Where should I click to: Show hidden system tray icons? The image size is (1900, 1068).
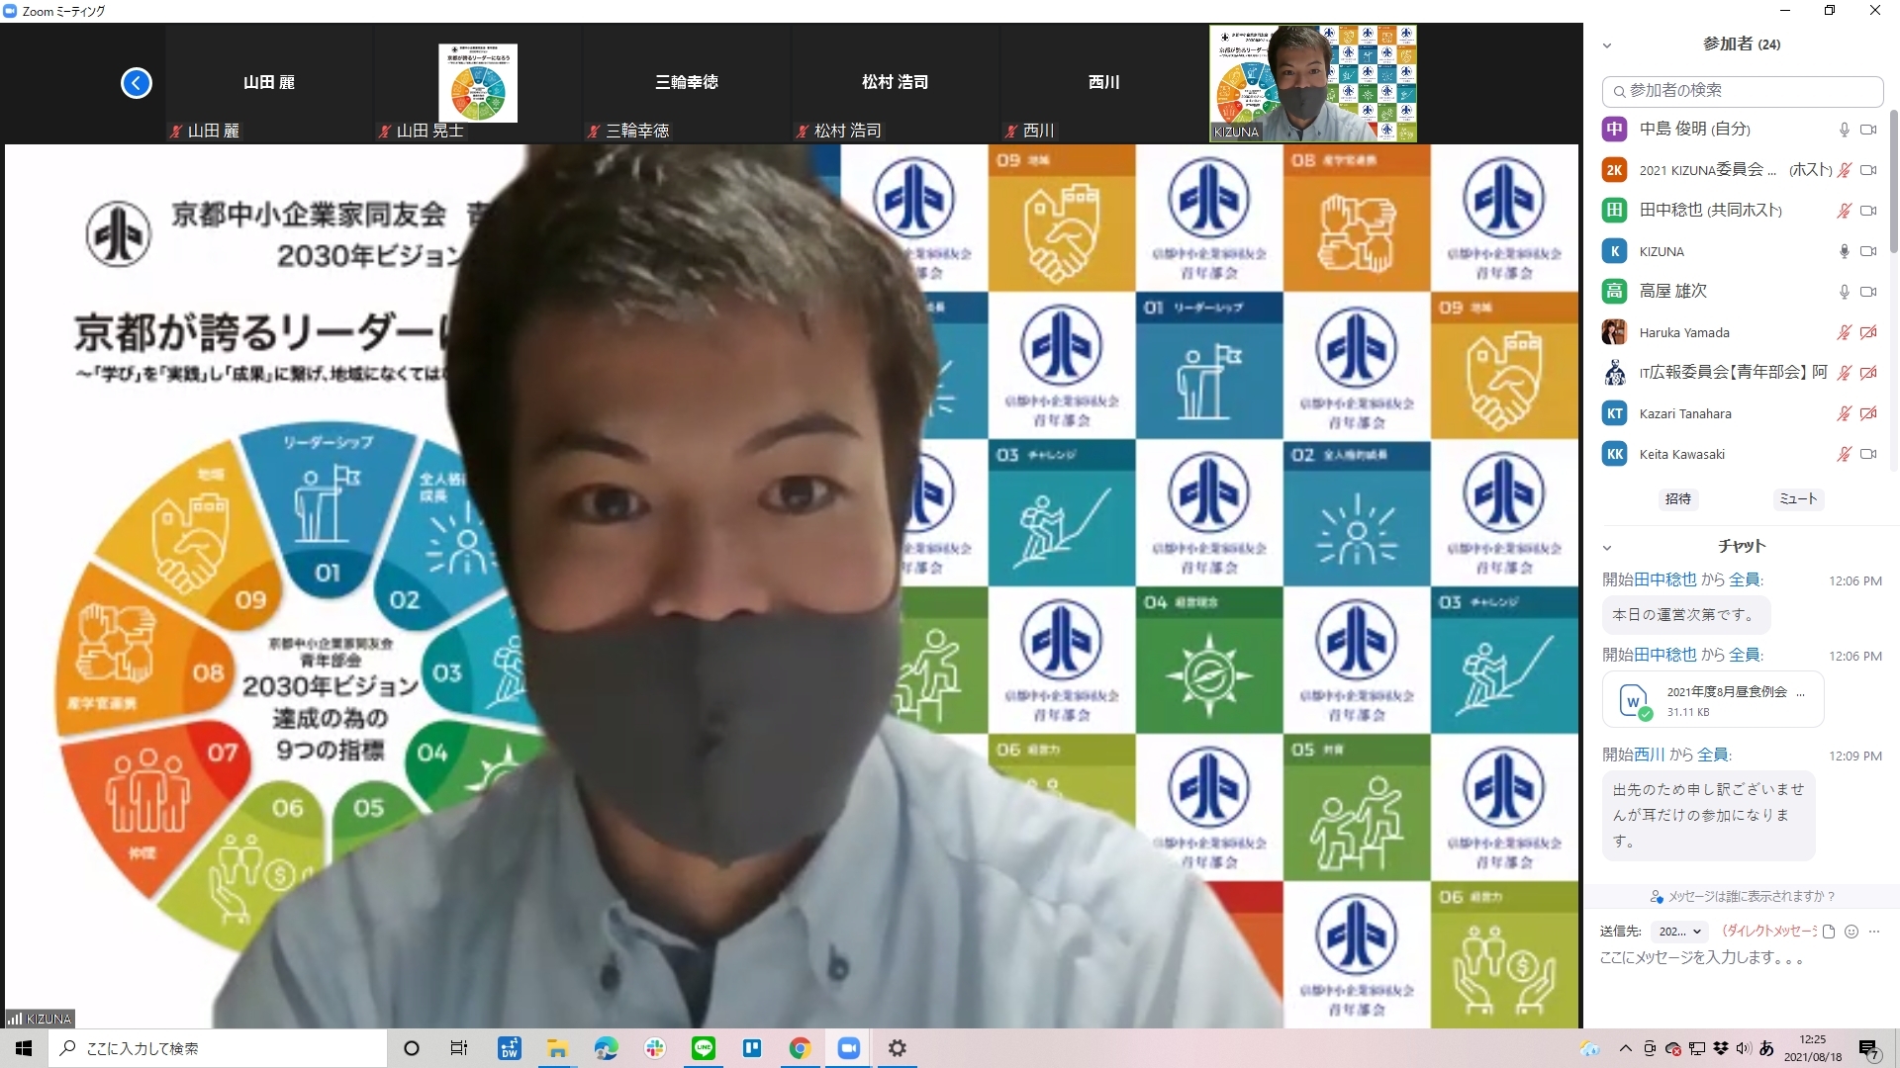[x=1626, y=1048]
